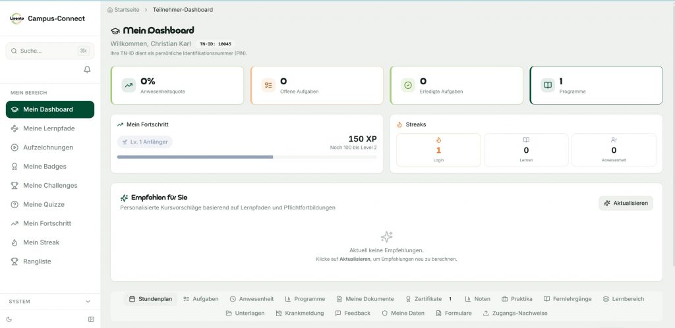Click the Streaks flame header icon
675x328 pixels.
pyautogui.click(x=399, y=124)
